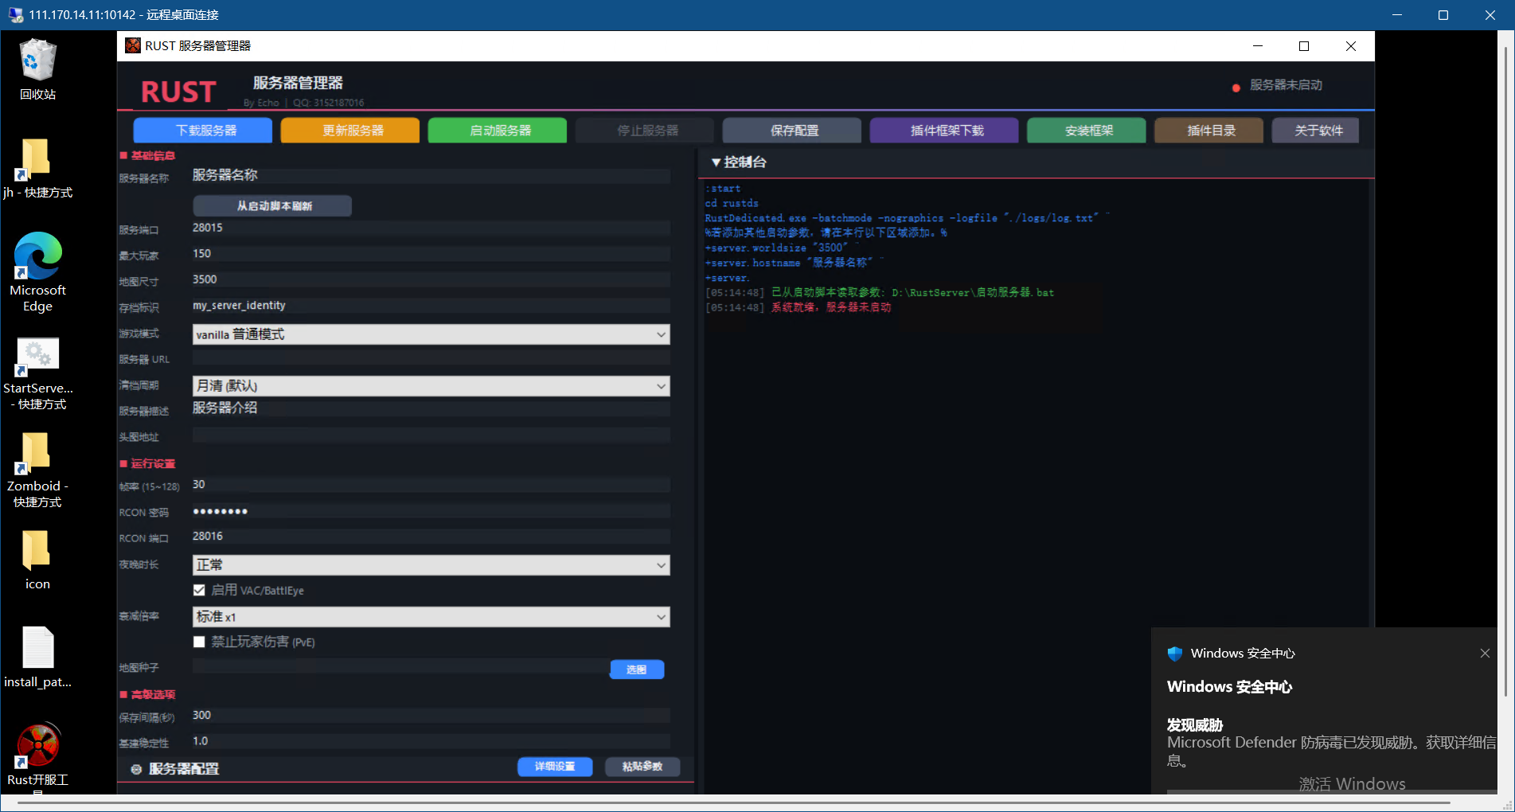Click the 基础信息 section heading
This screenshot has width=1515, height=812.
coord(153,155)
